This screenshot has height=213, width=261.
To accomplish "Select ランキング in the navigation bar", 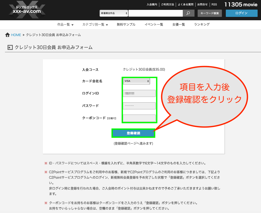I will coord(202,25).
